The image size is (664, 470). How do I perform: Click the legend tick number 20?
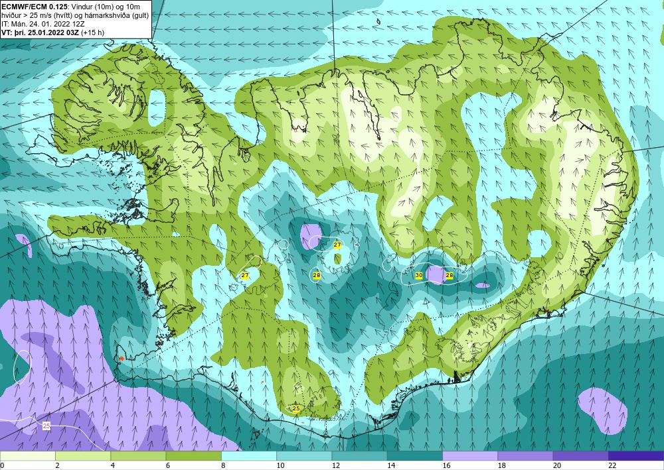pos(557,465)
